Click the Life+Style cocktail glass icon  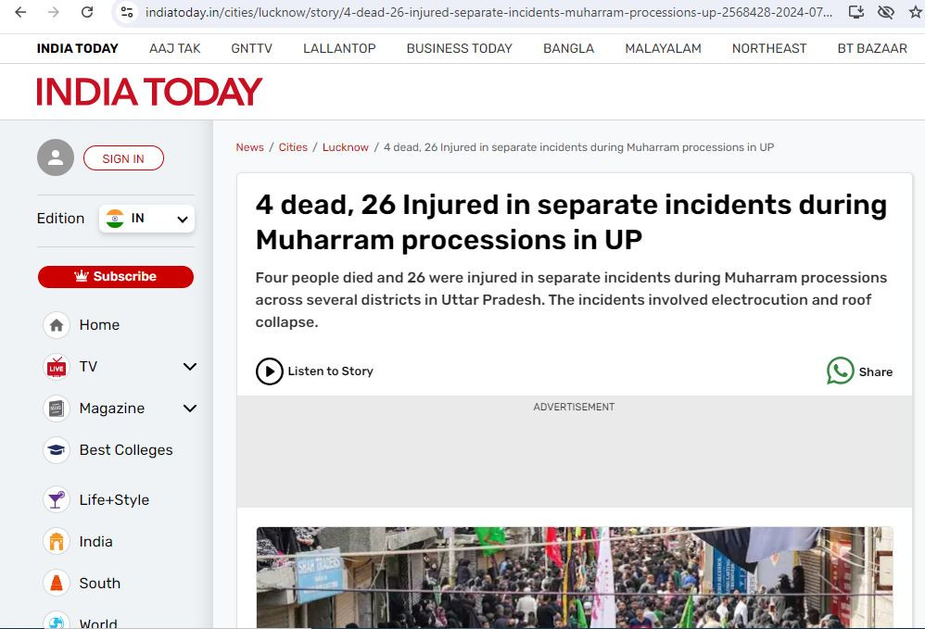point(57,500)
